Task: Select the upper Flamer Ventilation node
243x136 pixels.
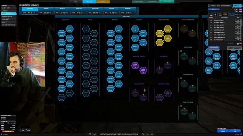Action: pos(184,29)
